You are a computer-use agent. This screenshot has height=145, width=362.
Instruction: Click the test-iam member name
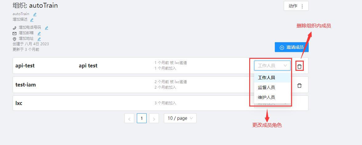click(x=26, y=85)
